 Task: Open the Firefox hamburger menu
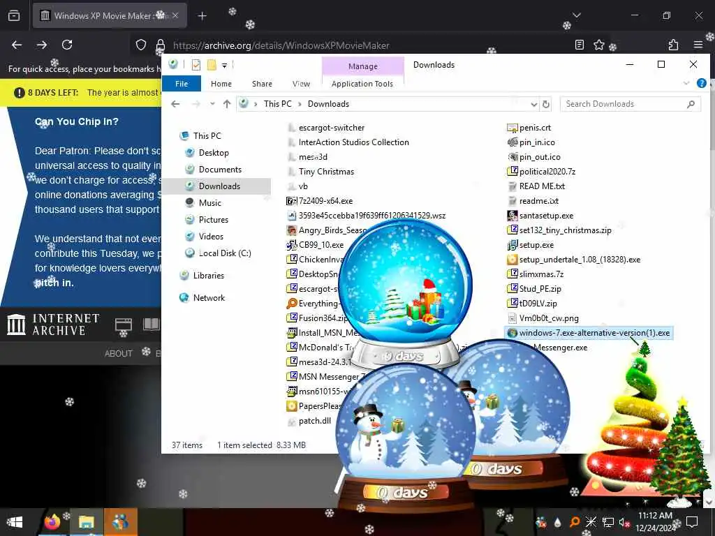[698, 45]
